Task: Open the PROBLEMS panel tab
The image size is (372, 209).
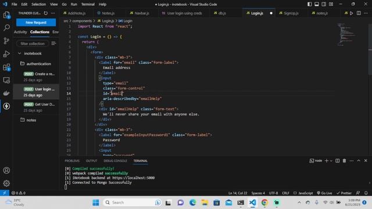Action: 72,161
